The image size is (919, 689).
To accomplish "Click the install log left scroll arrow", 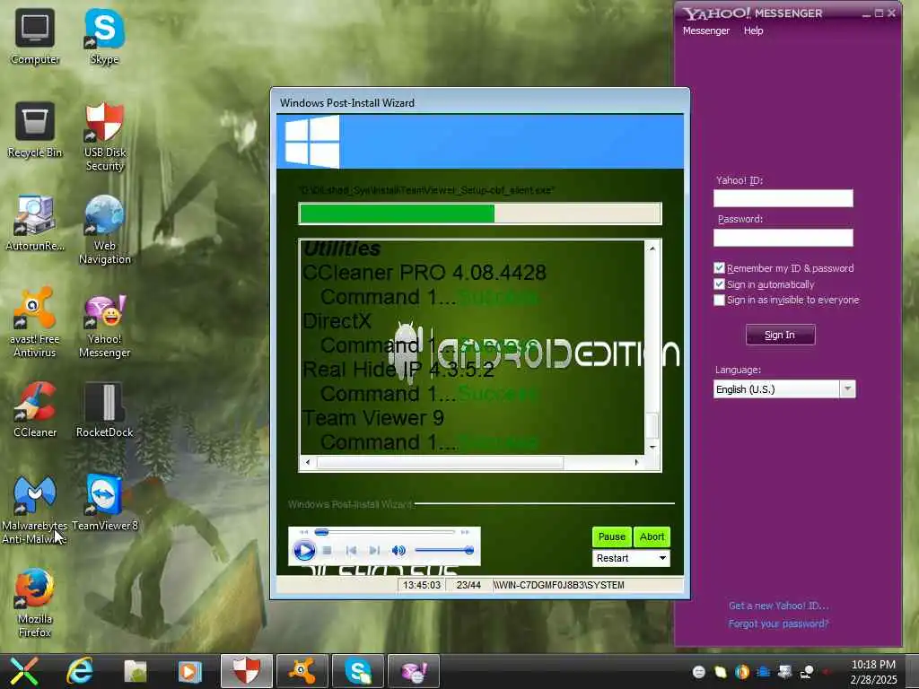I will [308, 462].
